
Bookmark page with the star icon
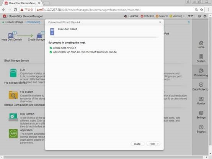click(202, 10)
